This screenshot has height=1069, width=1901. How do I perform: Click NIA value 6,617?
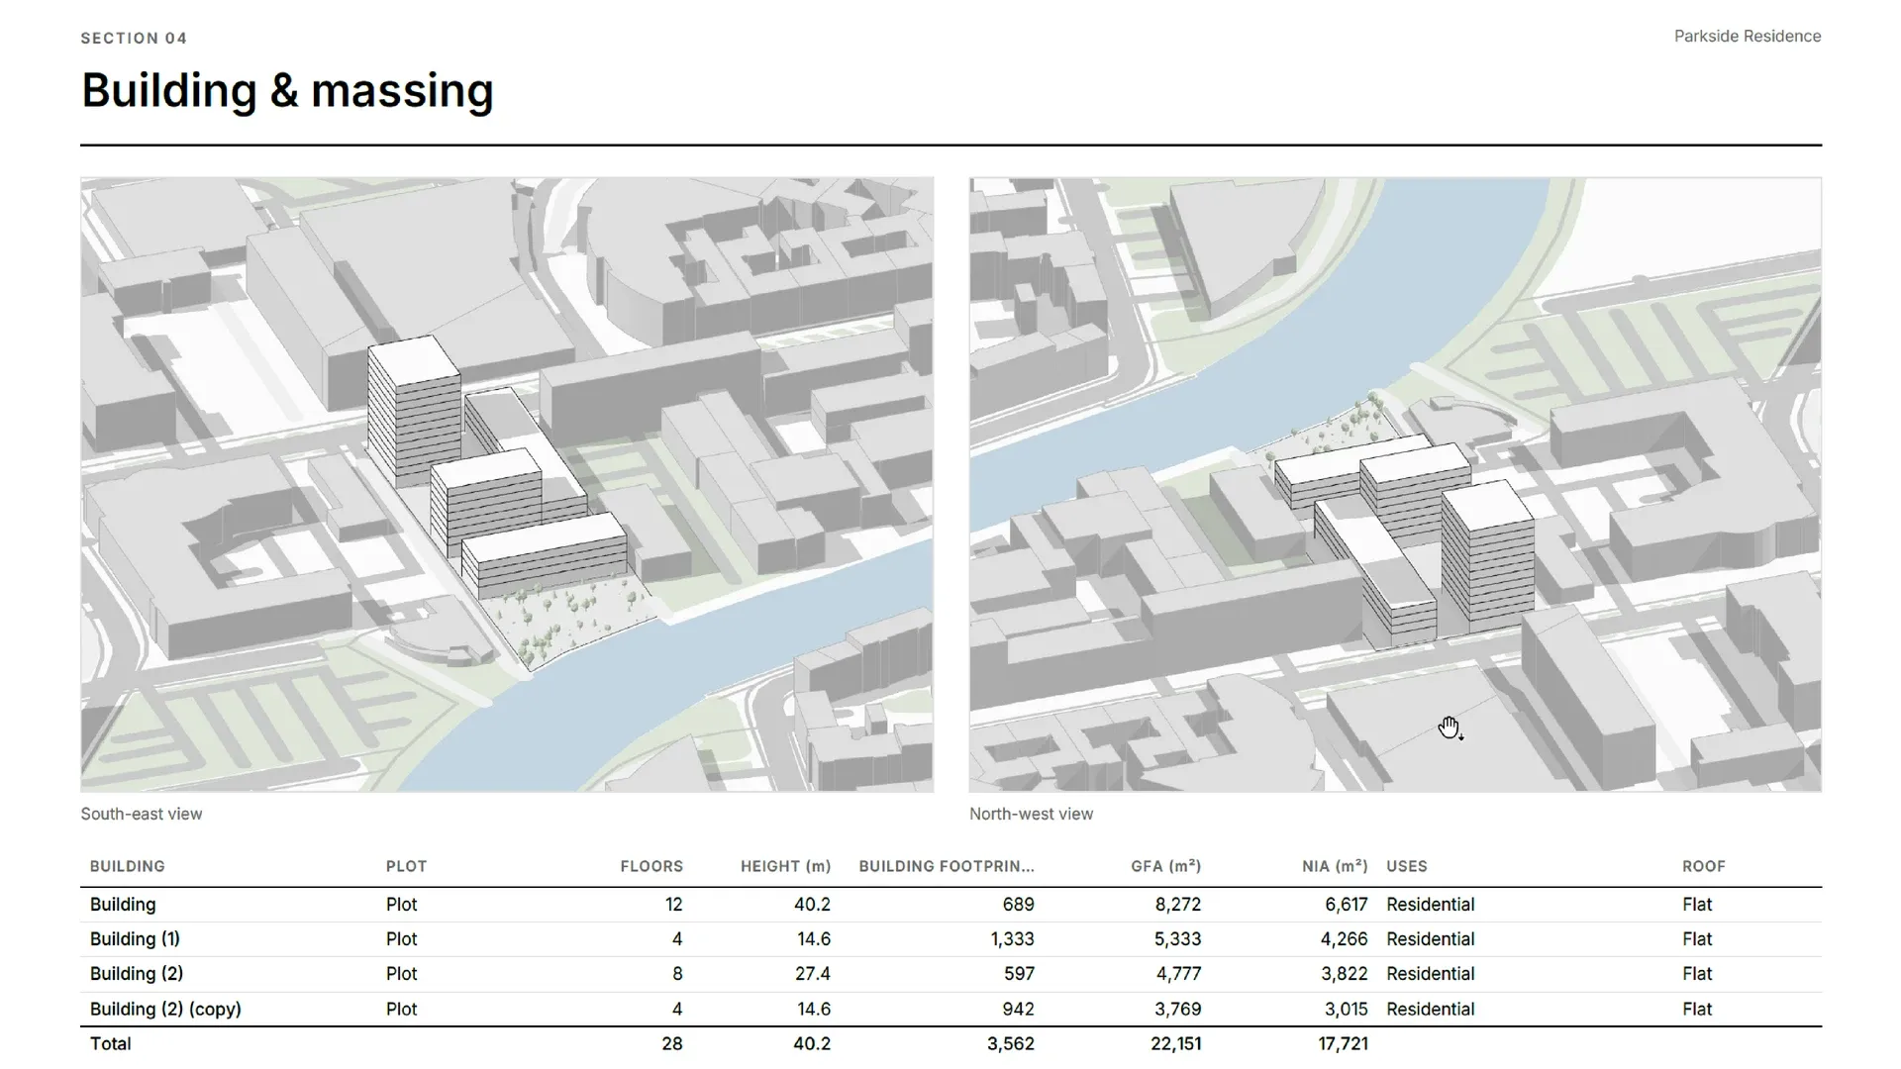tap(1347, 905)
